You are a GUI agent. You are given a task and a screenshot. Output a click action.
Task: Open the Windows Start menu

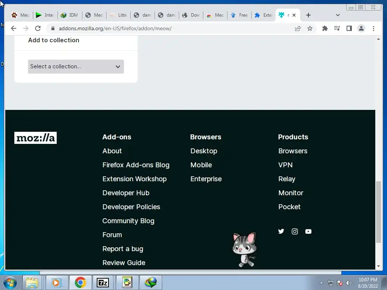click(x=10, y=282)
